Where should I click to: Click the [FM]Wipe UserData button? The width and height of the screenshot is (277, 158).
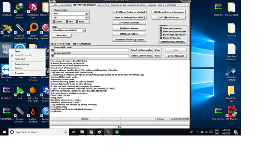tap(129, 23)
